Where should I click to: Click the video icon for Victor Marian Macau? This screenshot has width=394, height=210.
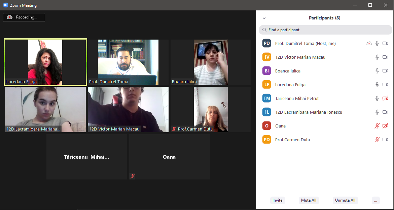coord(385,57)
